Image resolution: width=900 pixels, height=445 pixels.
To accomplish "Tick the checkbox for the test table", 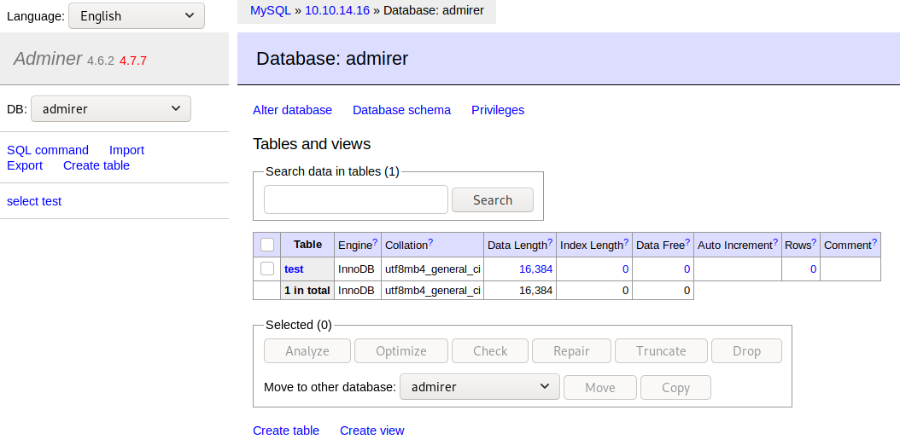I will pyautogui.click(x=267, y=269).
